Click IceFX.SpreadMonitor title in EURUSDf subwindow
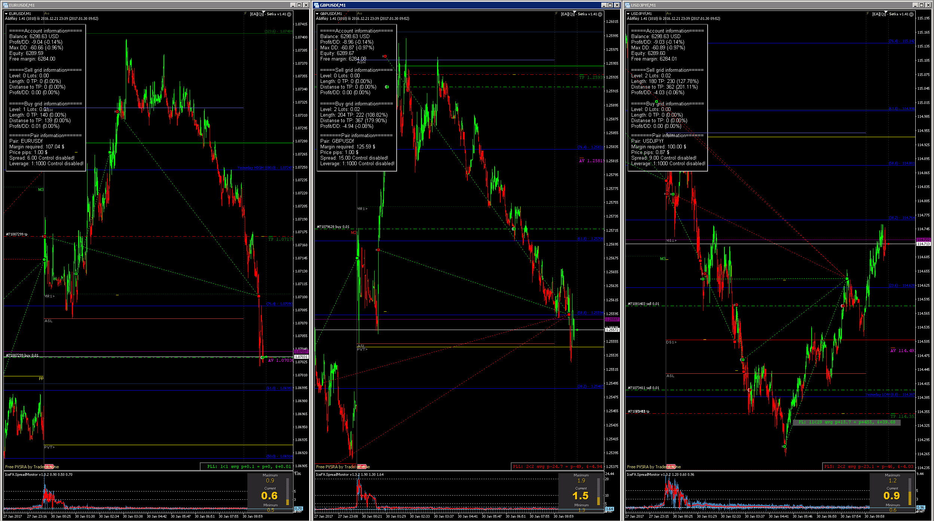This screenshot has height=521, width=934. (x=39, y=475)
